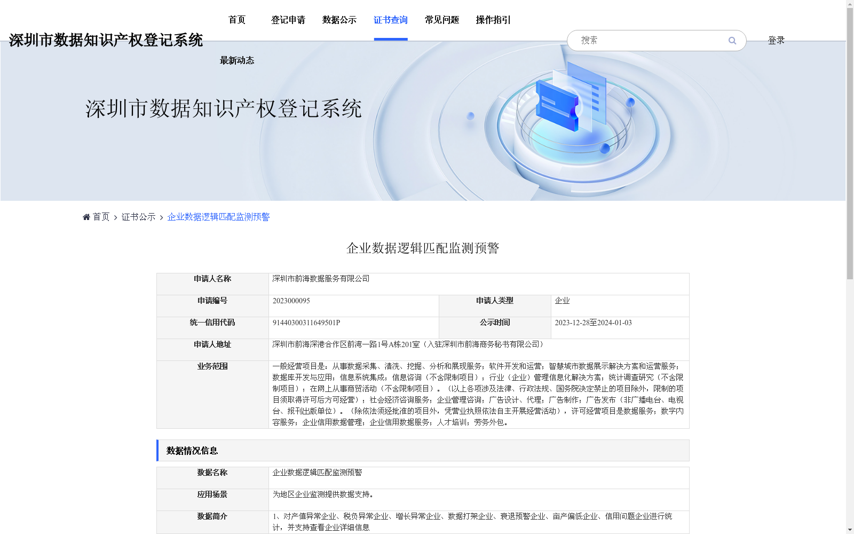Click the page heading 企业数据逻辑匹配监测预警
This screenshot has width=854, height=534.
click(x=423, y=248)
